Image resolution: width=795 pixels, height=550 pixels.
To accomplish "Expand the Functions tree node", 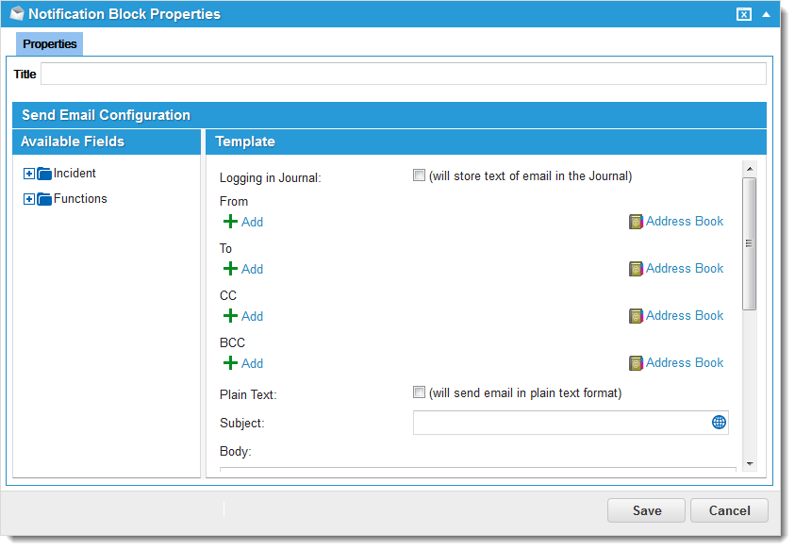I will coord(28,199).
